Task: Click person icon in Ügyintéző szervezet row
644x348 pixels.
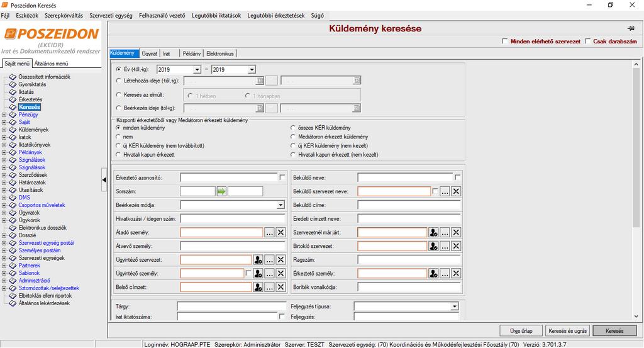Action: click(x=258, y=260)
